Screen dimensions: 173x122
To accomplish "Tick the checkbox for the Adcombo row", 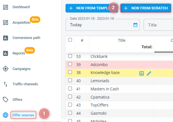I will [x=70, y=64].
